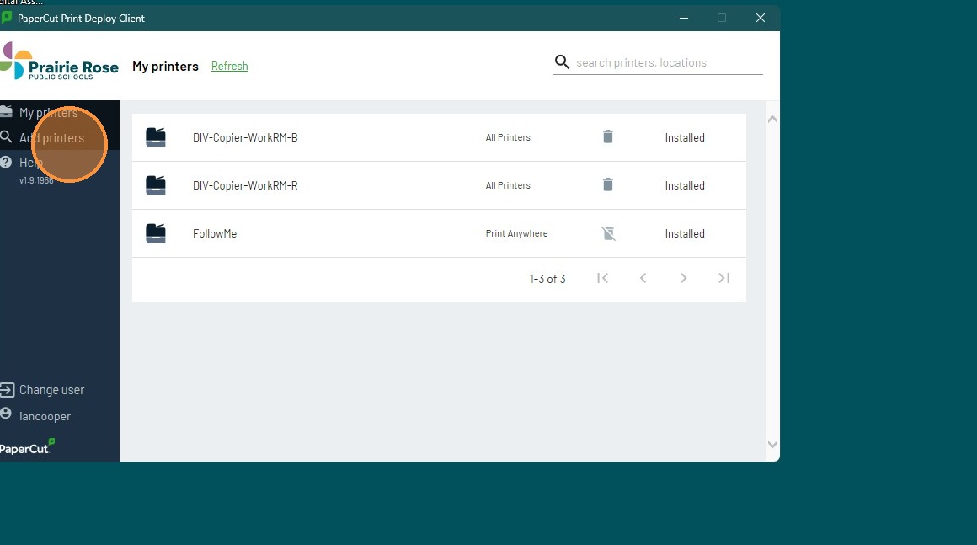
Task: Click the Change user exit icon
Action: tap(7, 390)
